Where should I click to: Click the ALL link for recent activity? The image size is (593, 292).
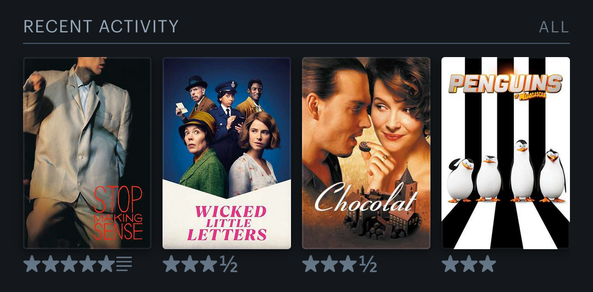click(553, 27)
